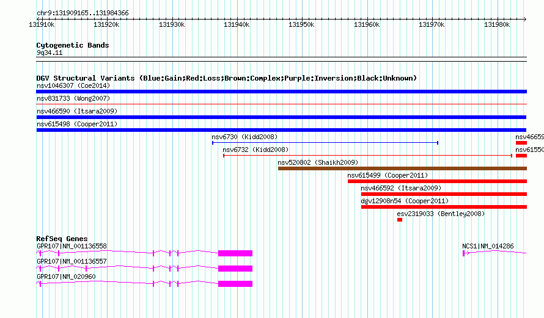The height and width of the screenshot is (318, 544).
Task: Select the RefSeq Genes track title
Action: tap(62, 238)
